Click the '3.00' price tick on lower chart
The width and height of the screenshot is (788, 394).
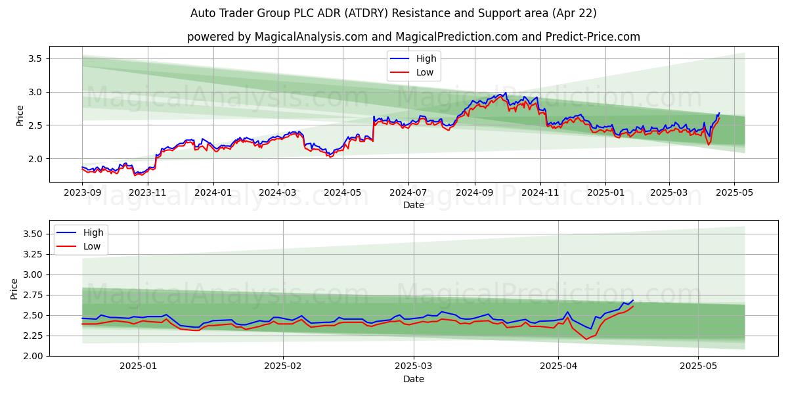[x=33, y=274]
